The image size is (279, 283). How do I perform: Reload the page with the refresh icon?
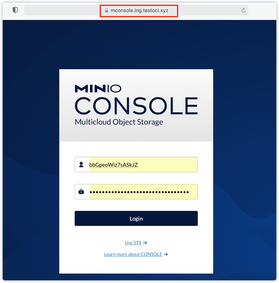243,10
